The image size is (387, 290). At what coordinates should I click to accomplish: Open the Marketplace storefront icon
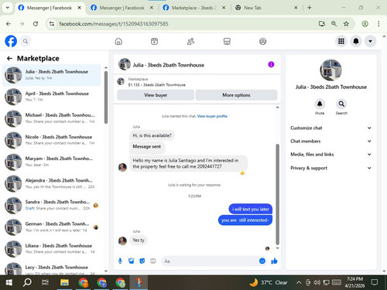pyautogui.click(x=227, y=41)
